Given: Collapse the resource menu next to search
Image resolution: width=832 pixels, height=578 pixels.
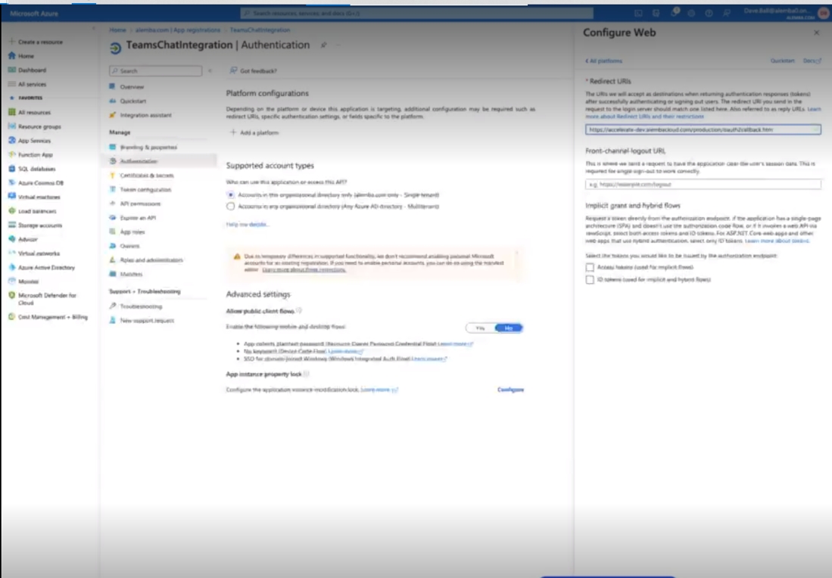Looking at the screenshot, I should 210,70.
